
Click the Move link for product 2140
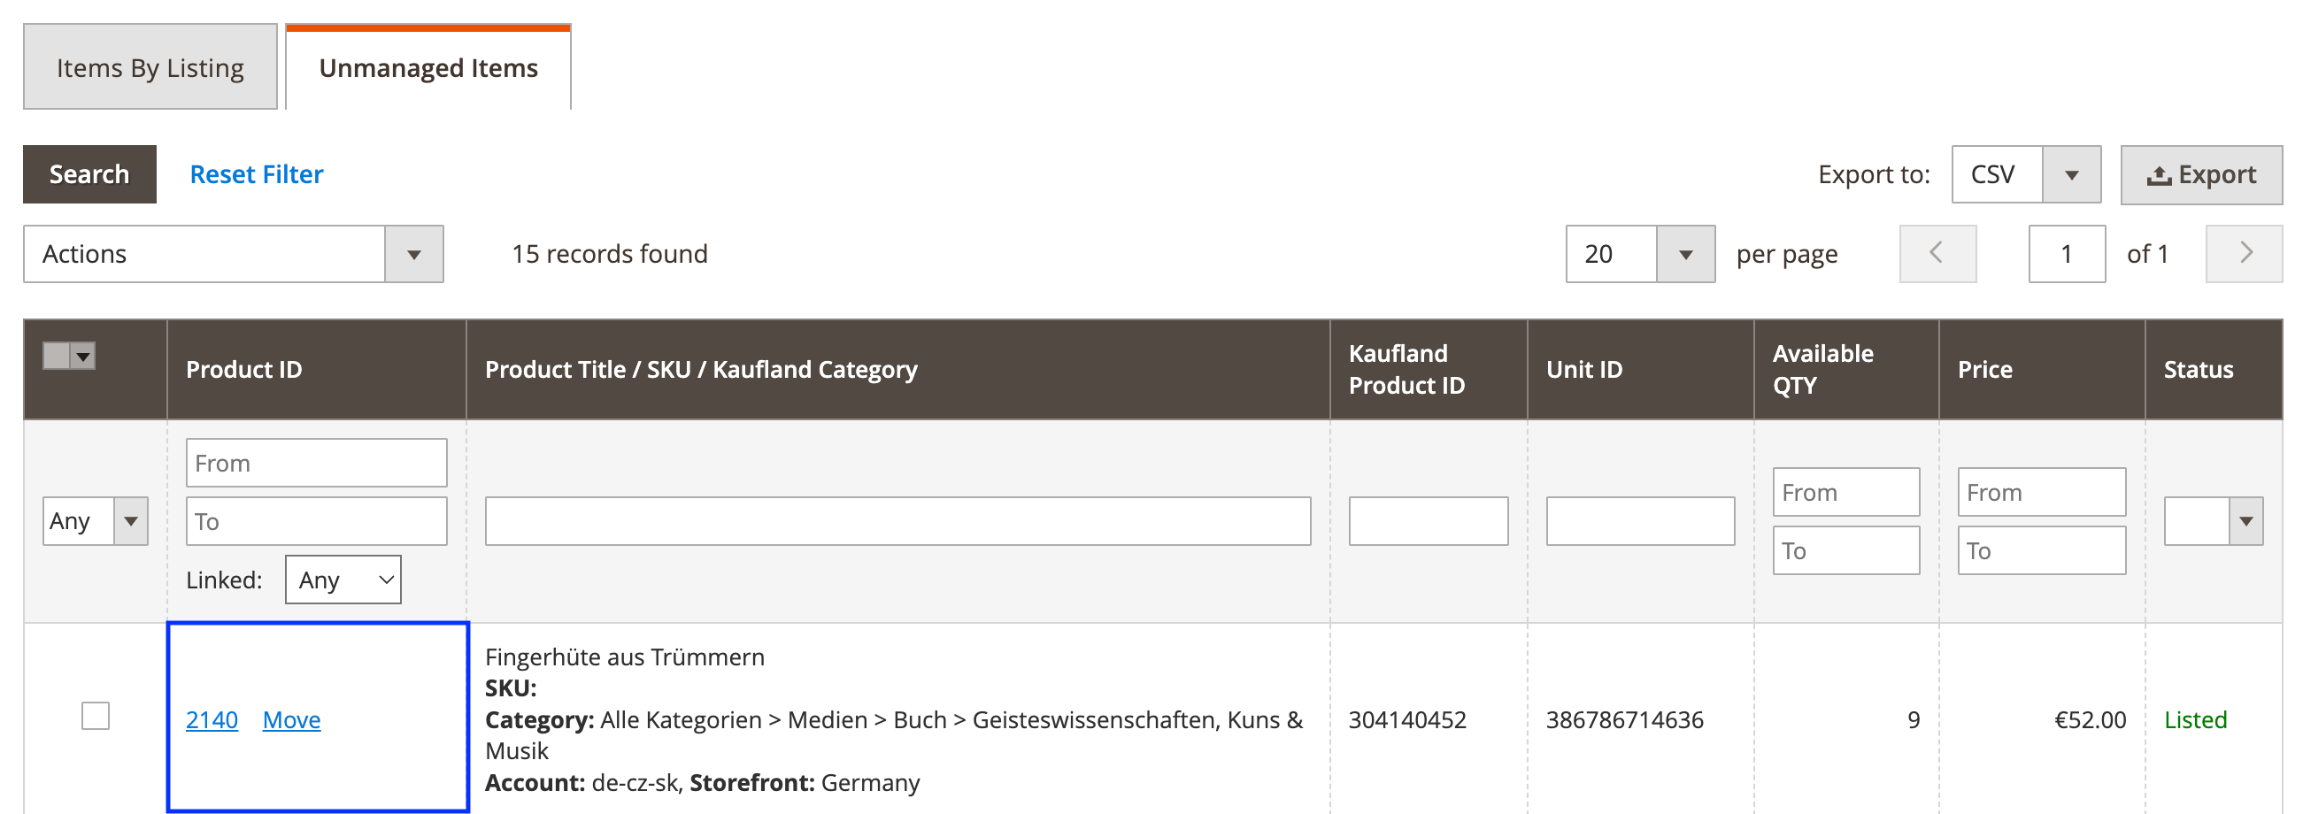click(291, 720)
